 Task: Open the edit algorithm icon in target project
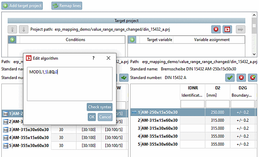(x=227, y=30)
